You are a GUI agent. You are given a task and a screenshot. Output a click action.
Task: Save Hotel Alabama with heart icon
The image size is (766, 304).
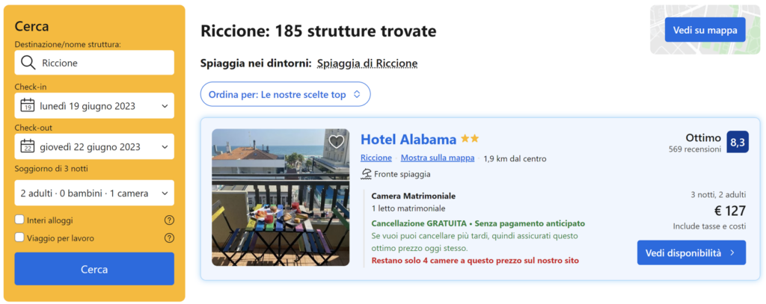pos(337,141)
